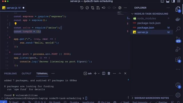Click the lightbulb code action icon
Image resolution: width=183 pixels, height=103 pixels.
[x=15, y=24]
